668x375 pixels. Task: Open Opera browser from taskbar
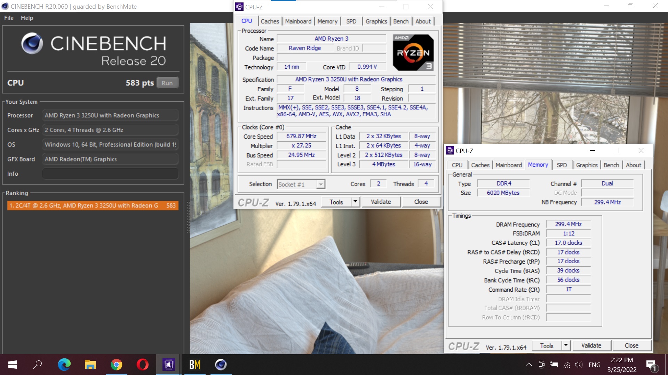(x=143, y=365)
